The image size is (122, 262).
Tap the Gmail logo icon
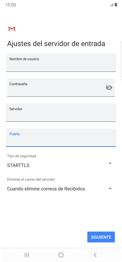coord(12,29)
